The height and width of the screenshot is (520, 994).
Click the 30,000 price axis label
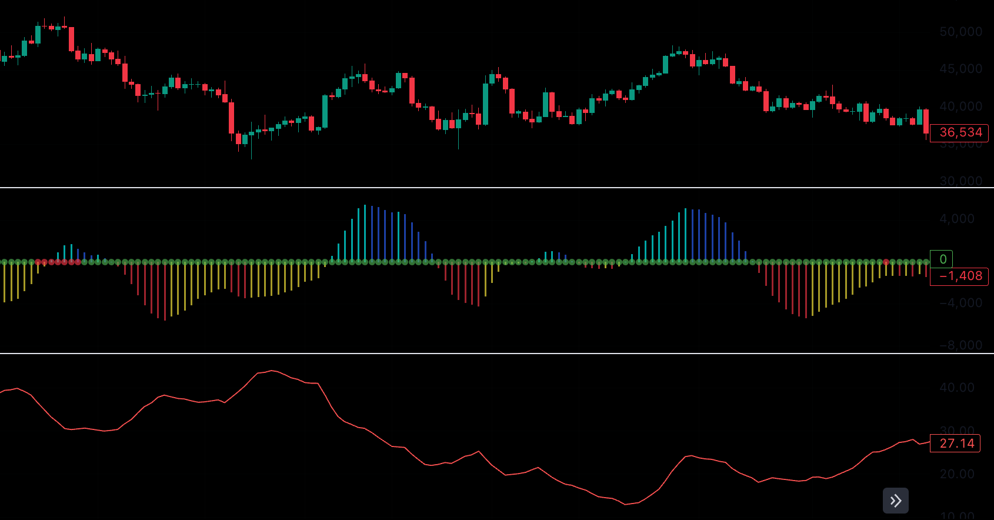pos(960,181)
